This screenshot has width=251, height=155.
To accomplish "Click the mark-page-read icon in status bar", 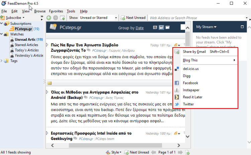I will click(x=187, y=152).
